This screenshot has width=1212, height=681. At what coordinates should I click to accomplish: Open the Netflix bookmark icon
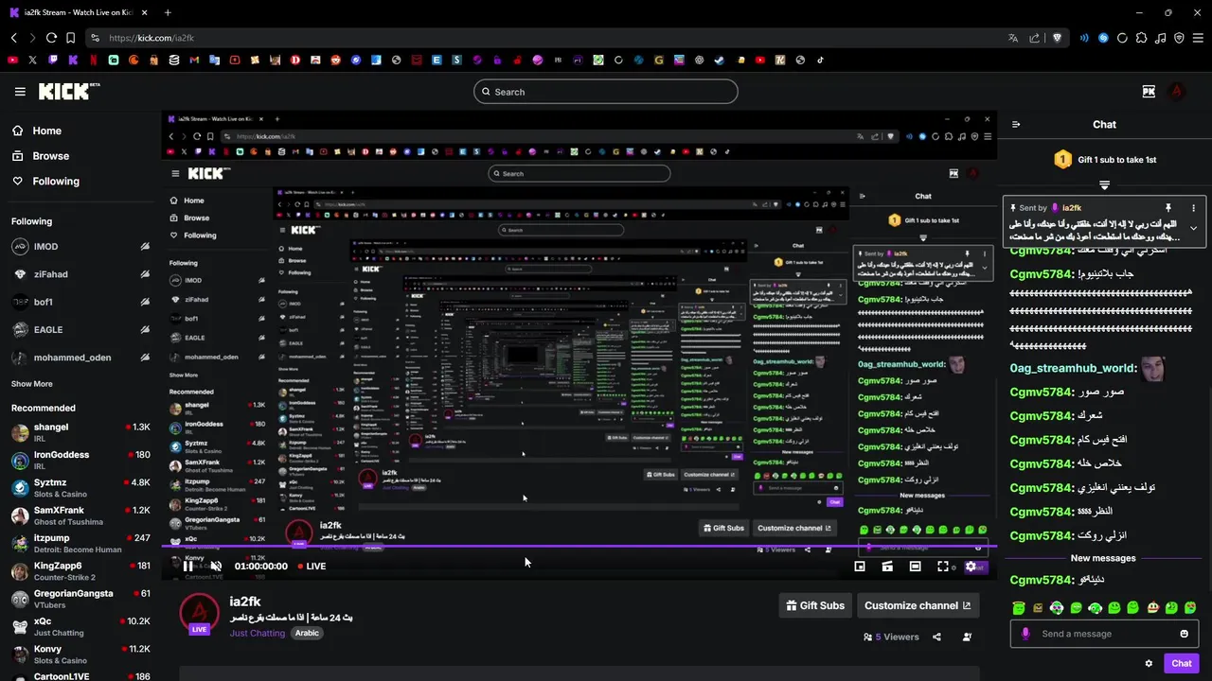[93, 60]
